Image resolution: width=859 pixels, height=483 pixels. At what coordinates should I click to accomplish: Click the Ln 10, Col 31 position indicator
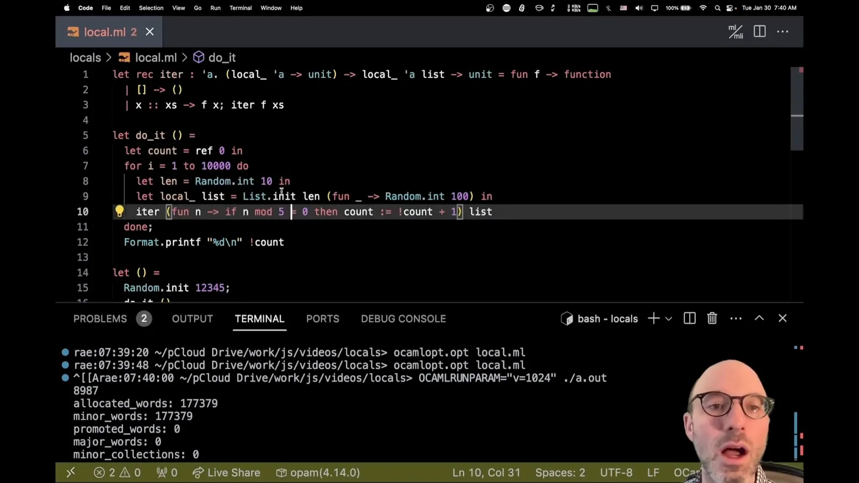[x=486, y=472]
